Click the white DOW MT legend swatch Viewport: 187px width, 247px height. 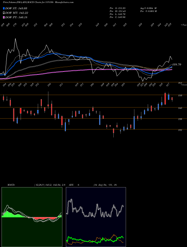(x=4, y=13)
